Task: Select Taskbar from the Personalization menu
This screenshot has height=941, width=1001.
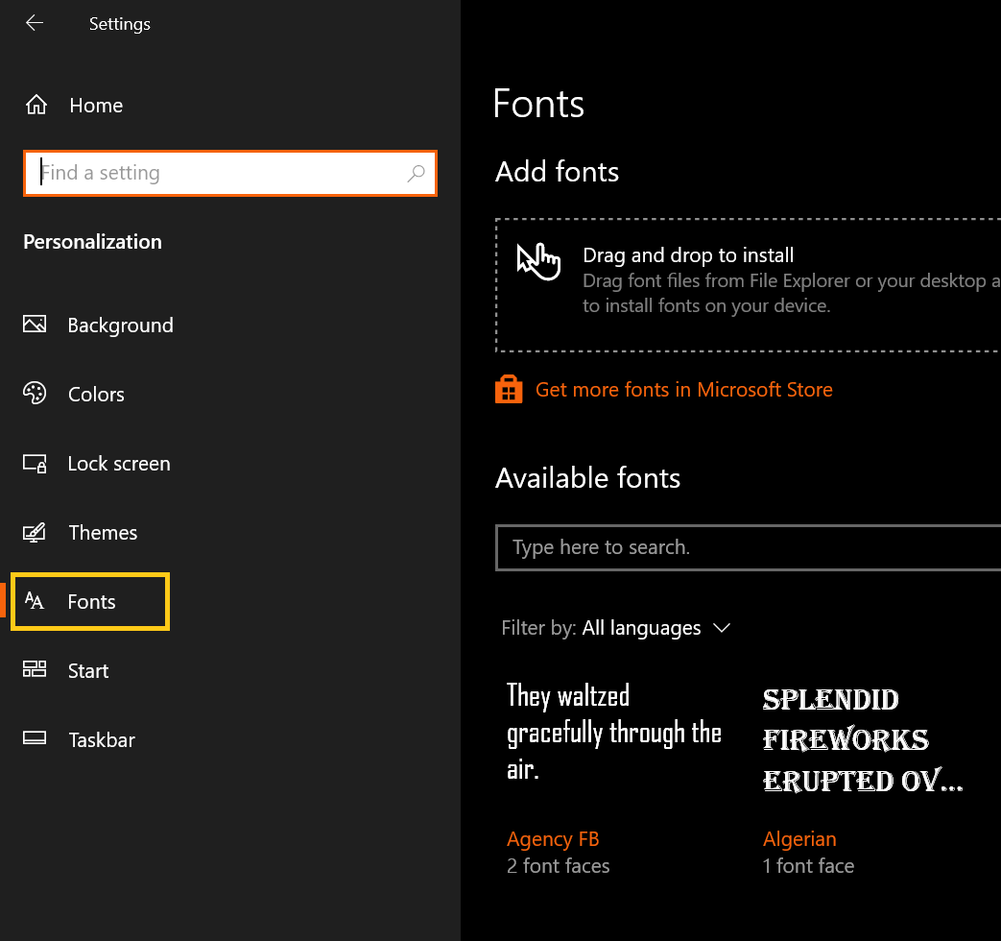Action: point(101,739)
